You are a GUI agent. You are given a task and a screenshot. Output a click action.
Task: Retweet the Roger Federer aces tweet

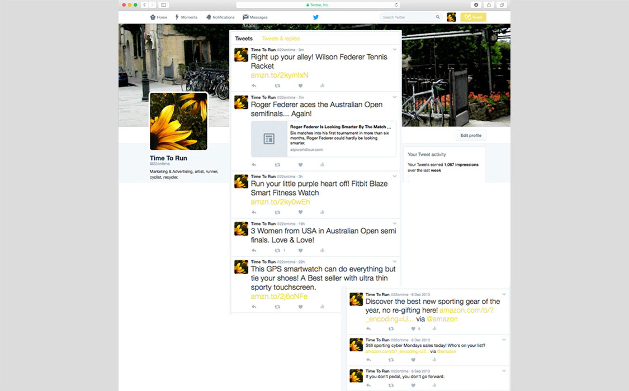(277, 165)
